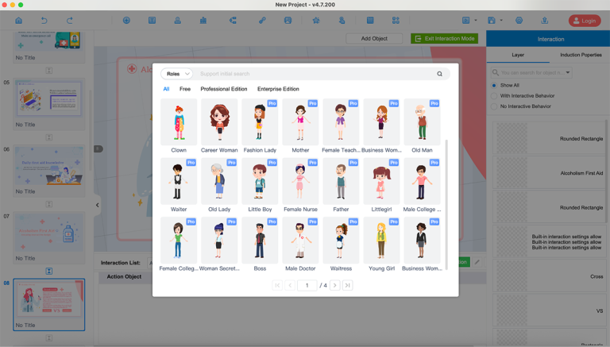Image resolution: width=610 pixels, height=347 pixels.
Task: Click the Login button
Action: coord(585,21)
